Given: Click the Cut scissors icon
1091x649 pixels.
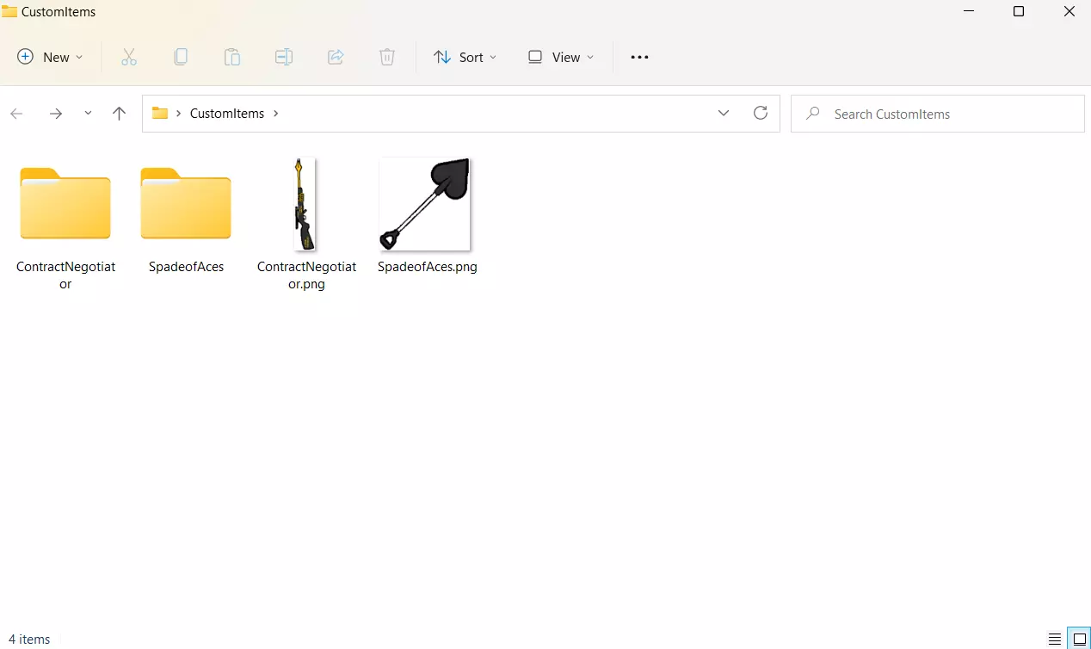Looking at the screenshot, I should (129, 57).
